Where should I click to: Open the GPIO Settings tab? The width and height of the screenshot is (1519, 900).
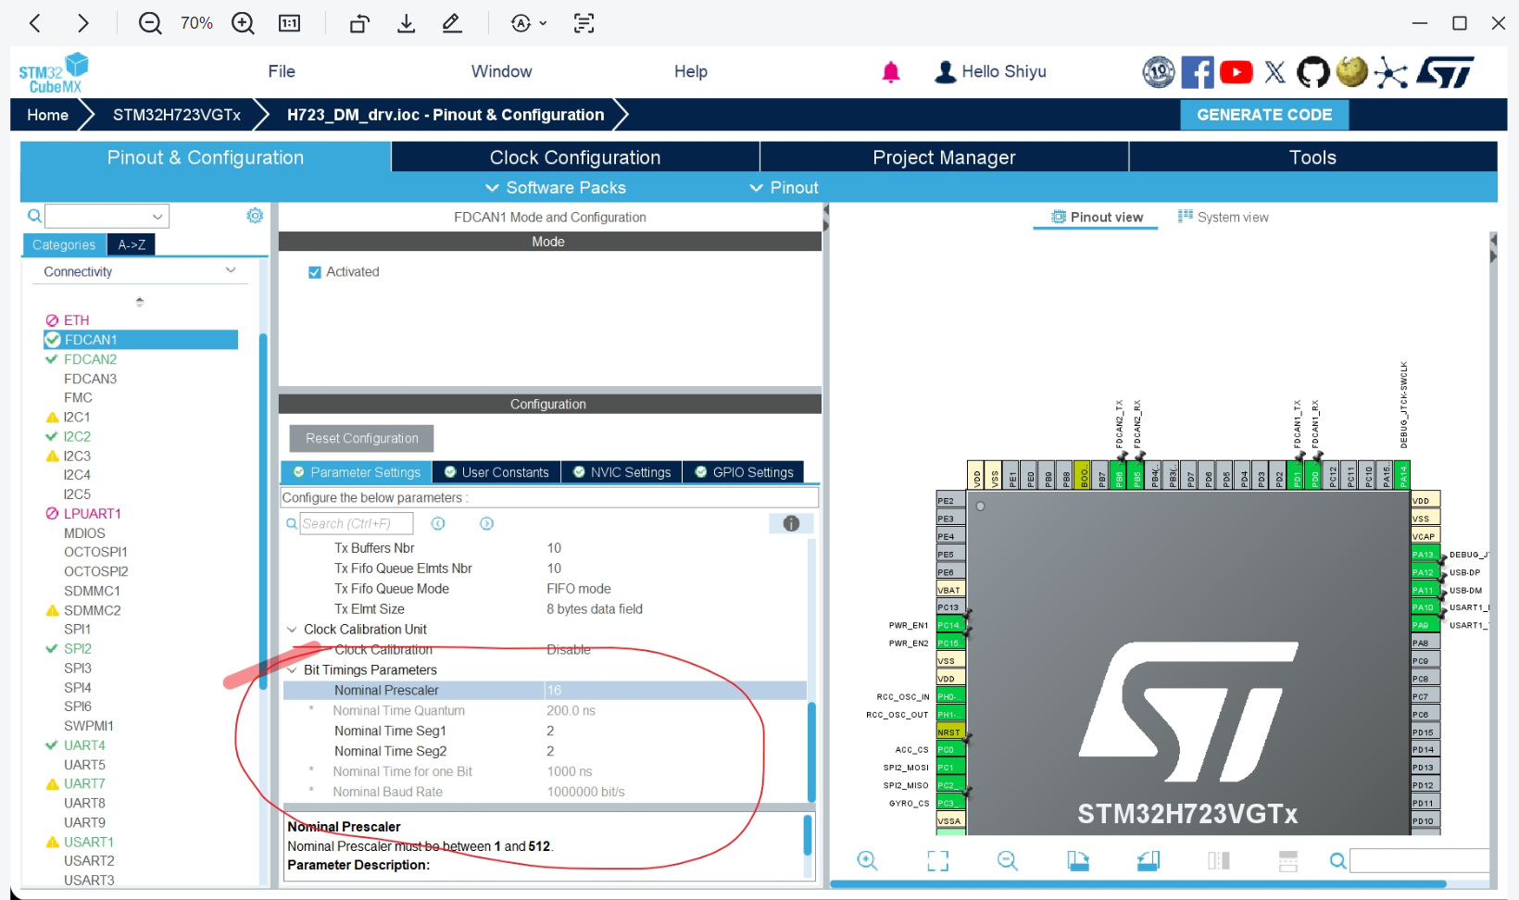744,472
